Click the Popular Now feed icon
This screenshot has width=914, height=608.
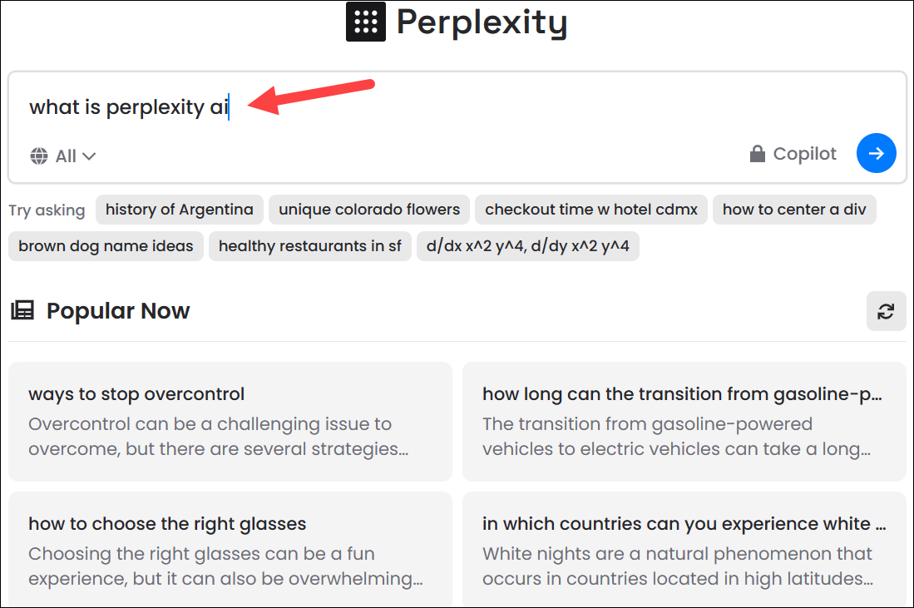[x=22, y=309]
